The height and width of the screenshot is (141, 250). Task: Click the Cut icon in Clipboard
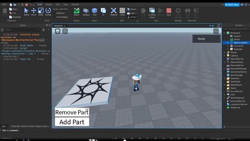pos(11,13)
